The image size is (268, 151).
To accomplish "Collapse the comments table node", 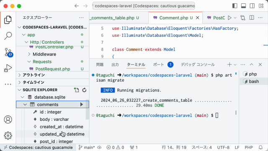I will [x=25, y=104].
